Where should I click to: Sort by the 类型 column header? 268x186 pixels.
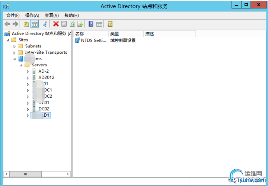(126, 34)
